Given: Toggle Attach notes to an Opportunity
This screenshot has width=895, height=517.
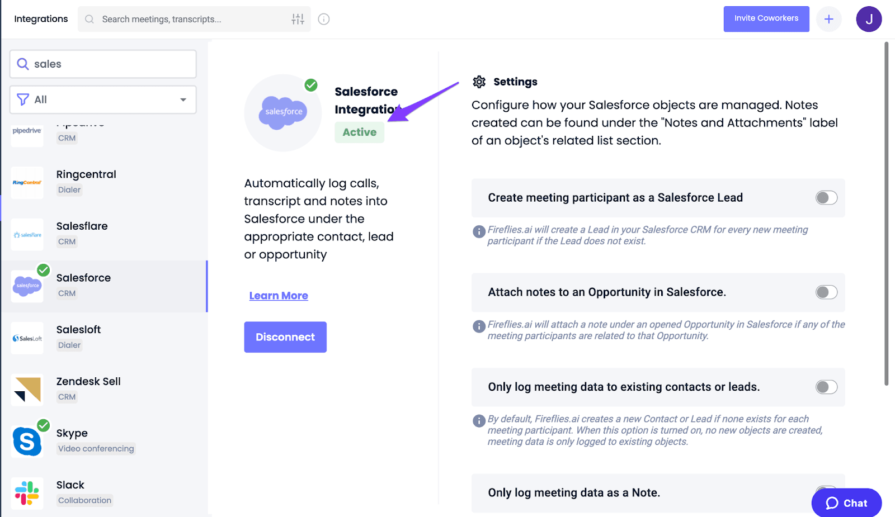Looking at the screenshot, I should click(826, 292).
